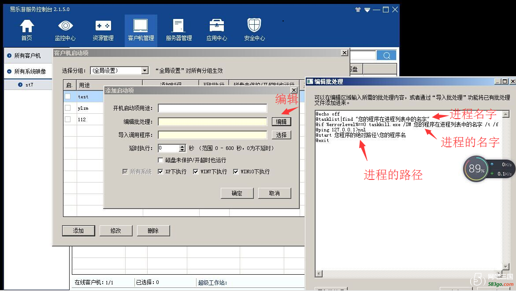
Task: Select 所有客户机 in sidebar
Action: 28,56
